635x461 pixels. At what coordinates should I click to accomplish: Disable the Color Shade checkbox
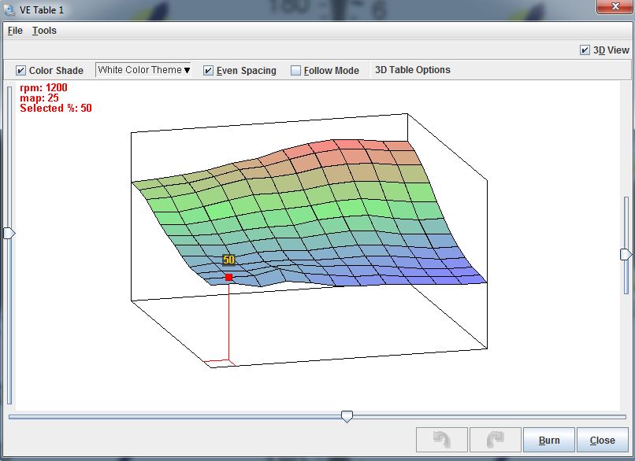pyautogui.click(x=21, y=70)
